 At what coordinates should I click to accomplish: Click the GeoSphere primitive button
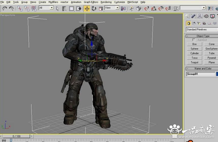(x=211, y=49)
